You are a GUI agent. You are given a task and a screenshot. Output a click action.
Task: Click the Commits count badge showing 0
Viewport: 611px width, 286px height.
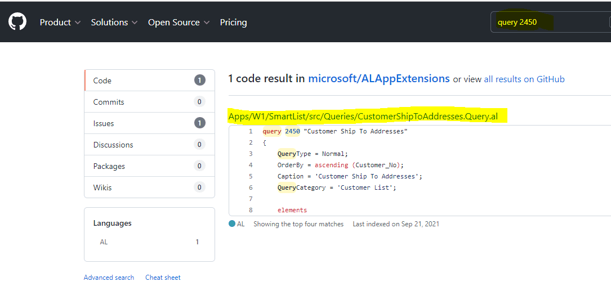199,102
